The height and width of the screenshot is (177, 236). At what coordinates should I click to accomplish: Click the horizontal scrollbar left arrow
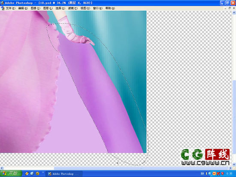pyautogui.click(x=2, y=168)
